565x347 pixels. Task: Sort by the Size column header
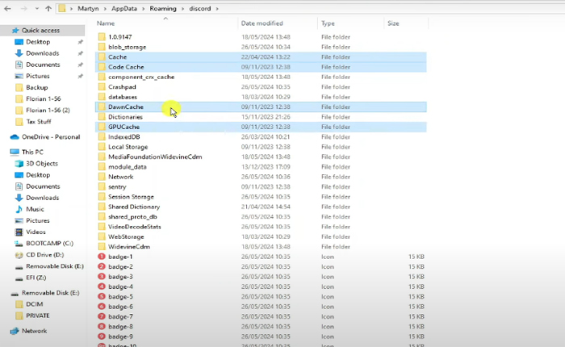point(393,23)
